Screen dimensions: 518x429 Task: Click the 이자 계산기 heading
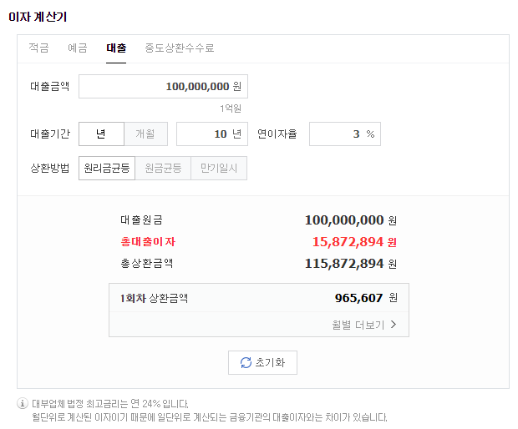click(38, 17)
